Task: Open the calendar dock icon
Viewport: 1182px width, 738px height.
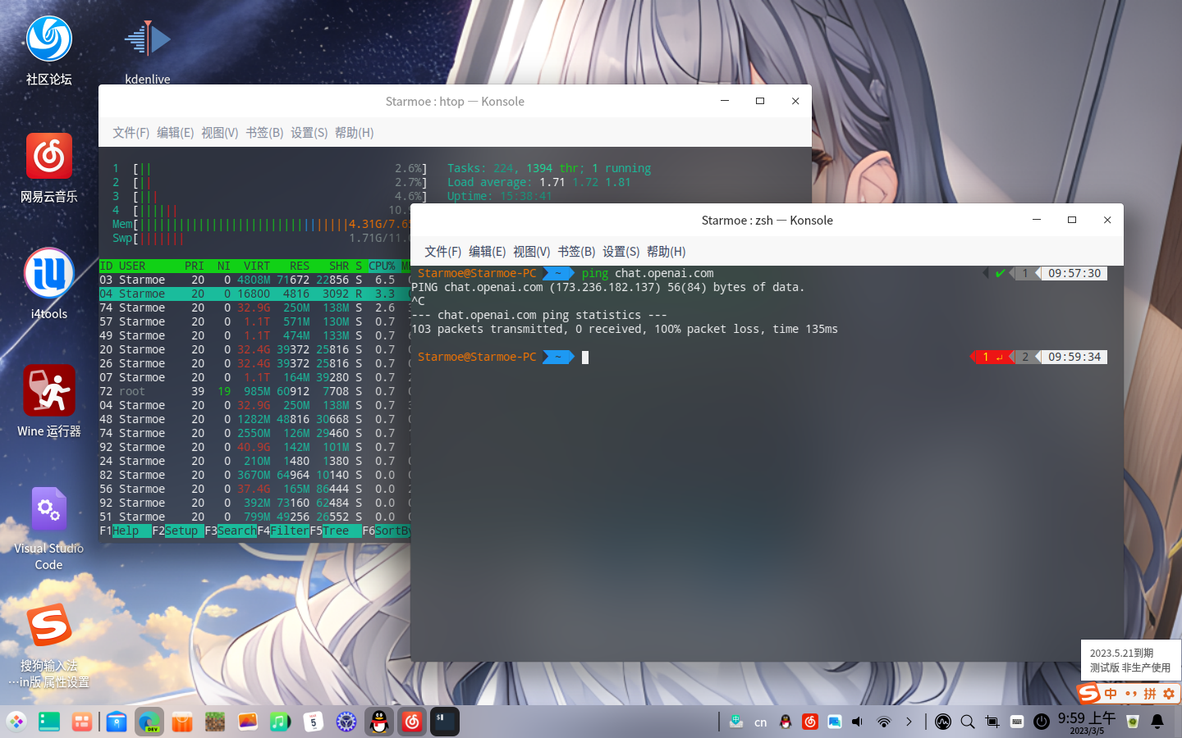Action: (x=314, y=722)
